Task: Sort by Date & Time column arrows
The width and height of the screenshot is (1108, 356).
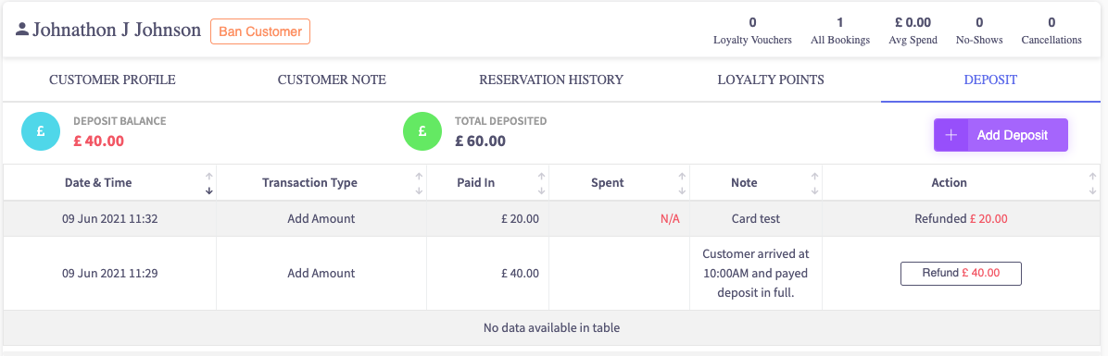Action: [209, 183]
